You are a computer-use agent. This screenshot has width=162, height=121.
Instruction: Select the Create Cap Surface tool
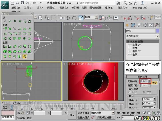click(20, 51)
